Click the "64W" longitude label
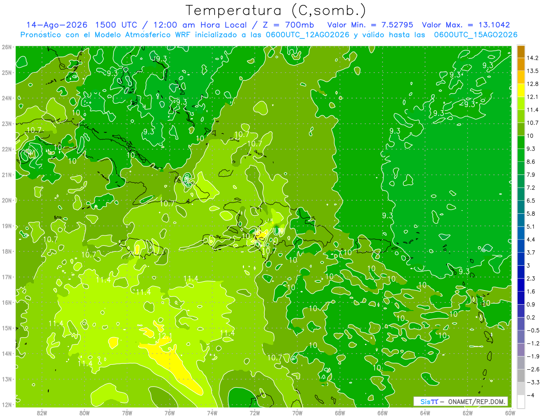 [x=425, y=413]
